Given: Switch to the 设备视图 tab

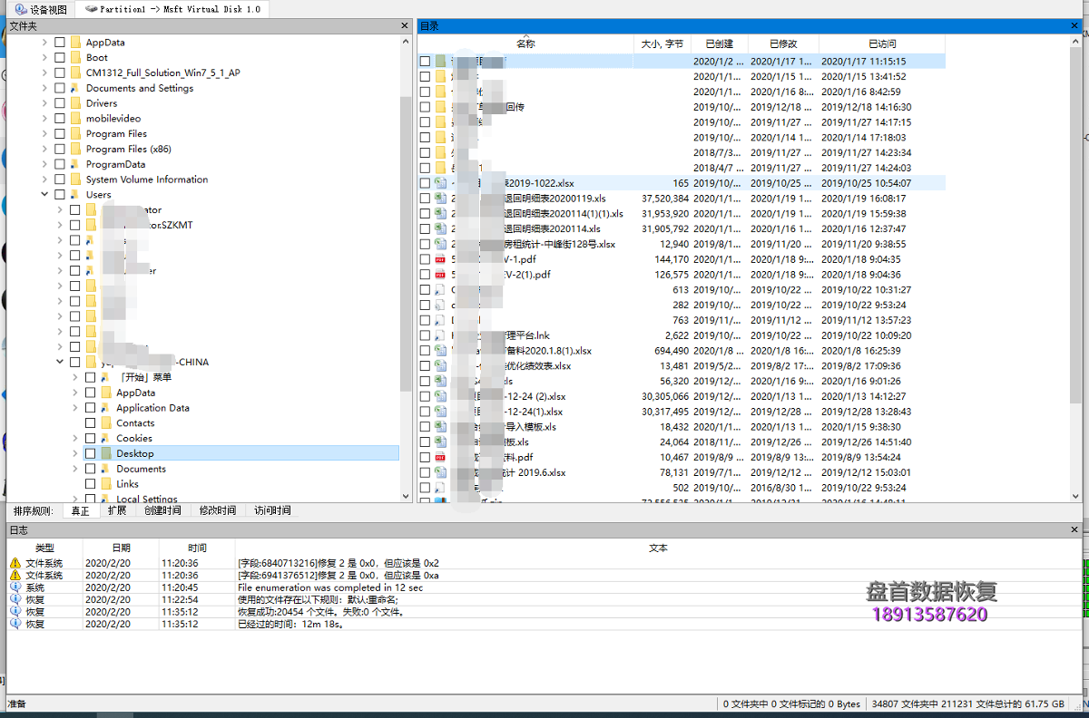Looking at the screenshot, I should coord(41,9).
